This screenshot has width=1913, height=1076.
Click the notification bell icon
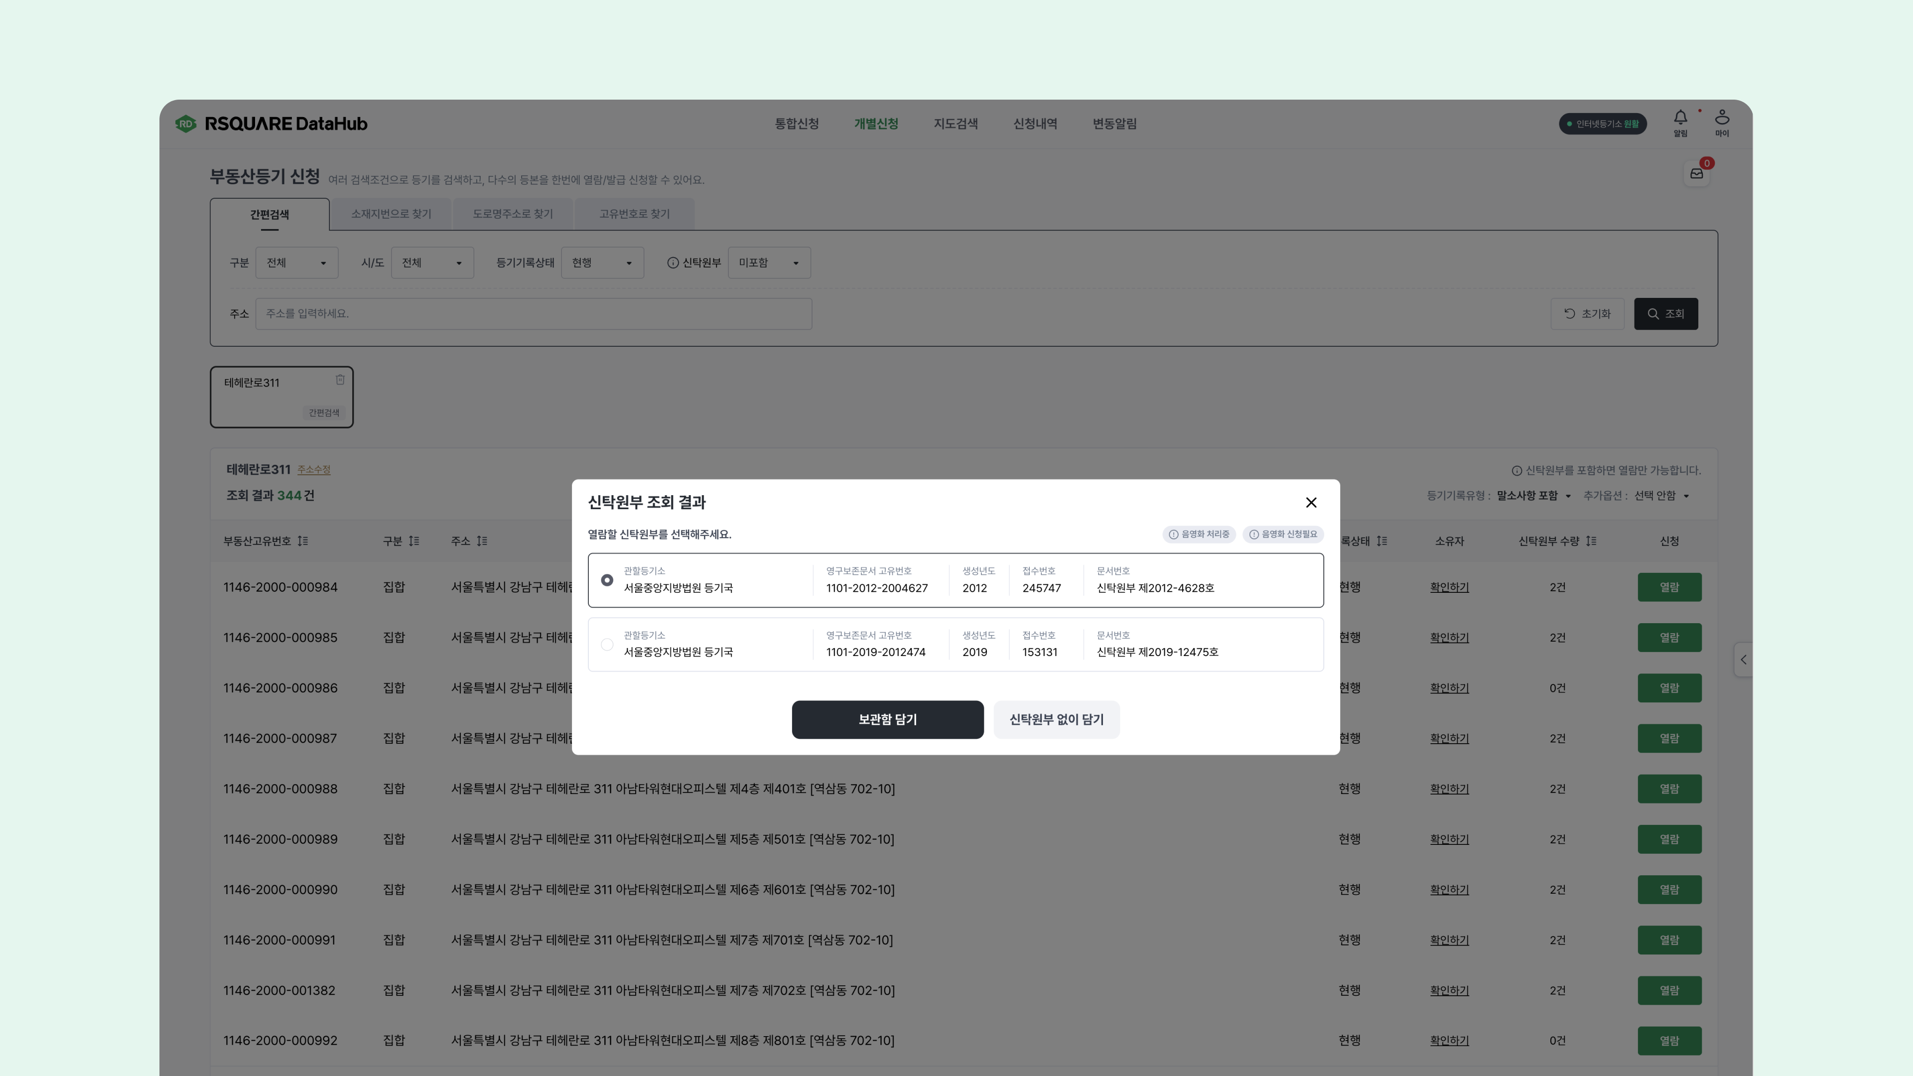tap(1680, 118)
